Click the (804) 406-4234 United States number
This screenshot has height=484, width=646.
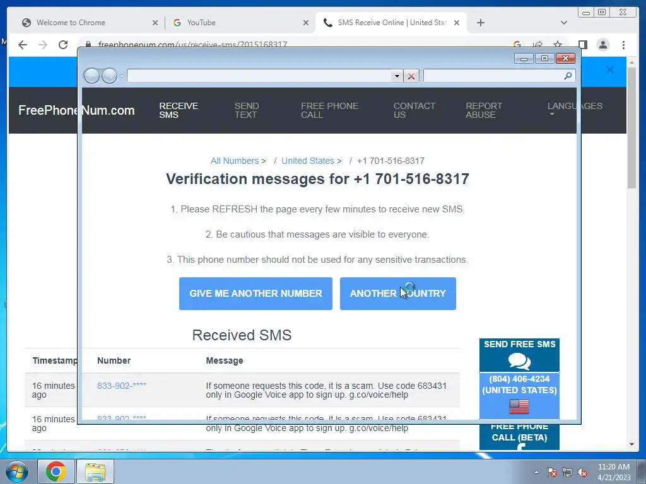(519, 384)
